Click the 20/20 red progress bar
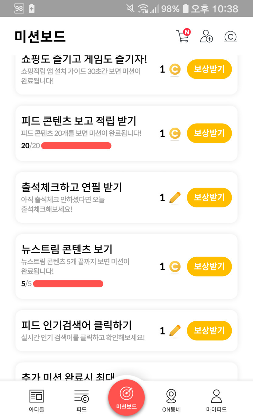This screenshot has width=253, height=420. tap(76, 146)
